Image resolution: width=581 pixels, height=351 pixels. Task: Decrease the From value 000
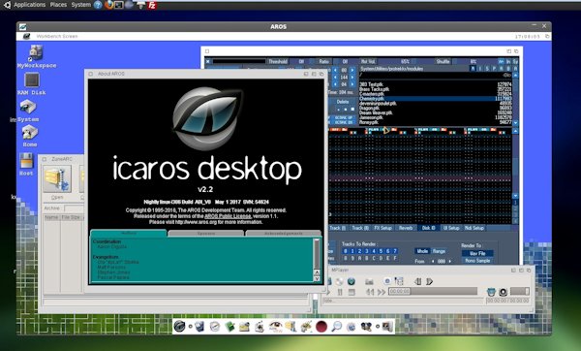[x=432, y=261]
